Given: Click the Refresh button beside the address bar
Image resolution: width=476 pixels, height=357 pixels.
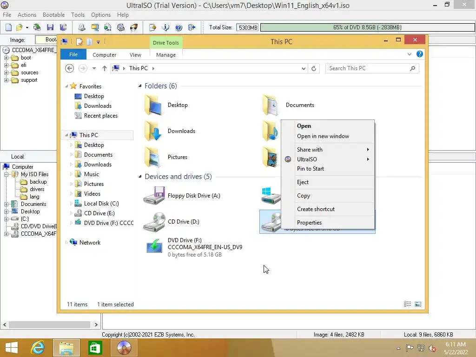Looking at the screenshot, I should (314, 68).
